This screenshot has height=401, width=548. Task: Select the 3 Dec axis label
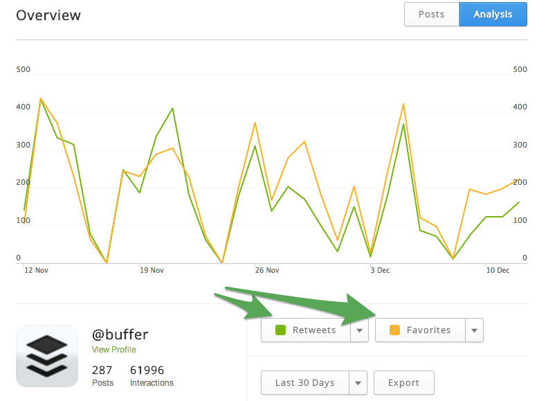[380, 270]
